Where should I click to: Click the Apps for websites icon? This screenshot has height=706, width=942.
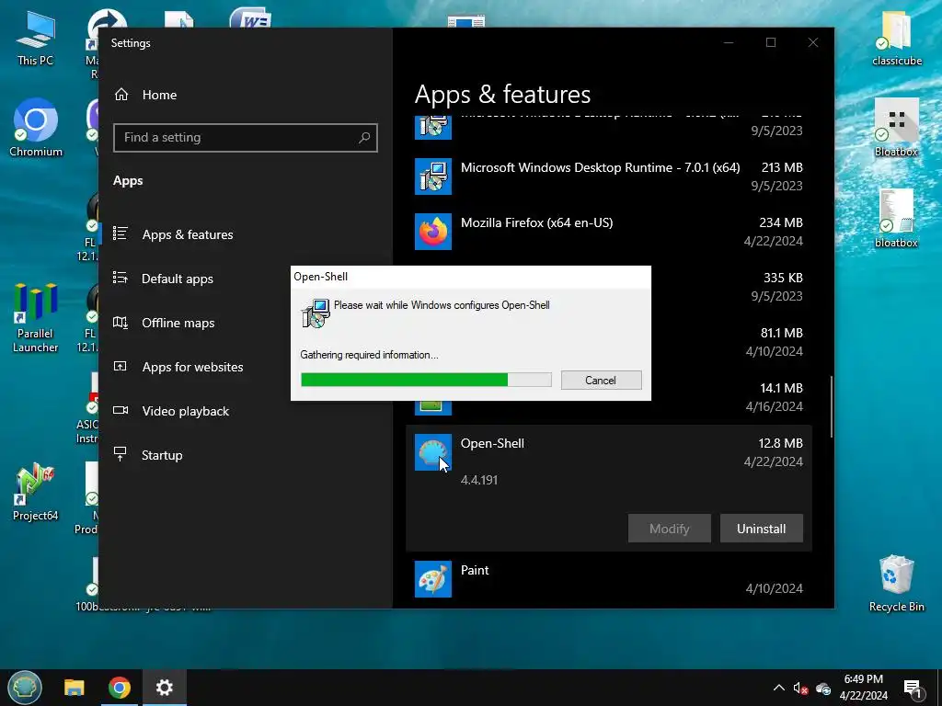pyautogui.click(x=121, y=366)
